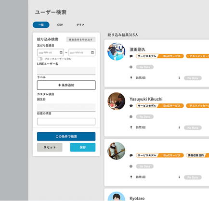Open calendar picker for start registration date

pos(61,52)
